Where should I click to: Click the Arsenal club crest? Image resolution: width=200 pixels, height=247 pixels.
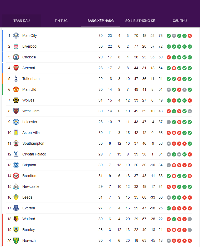(x=16, y=68)
